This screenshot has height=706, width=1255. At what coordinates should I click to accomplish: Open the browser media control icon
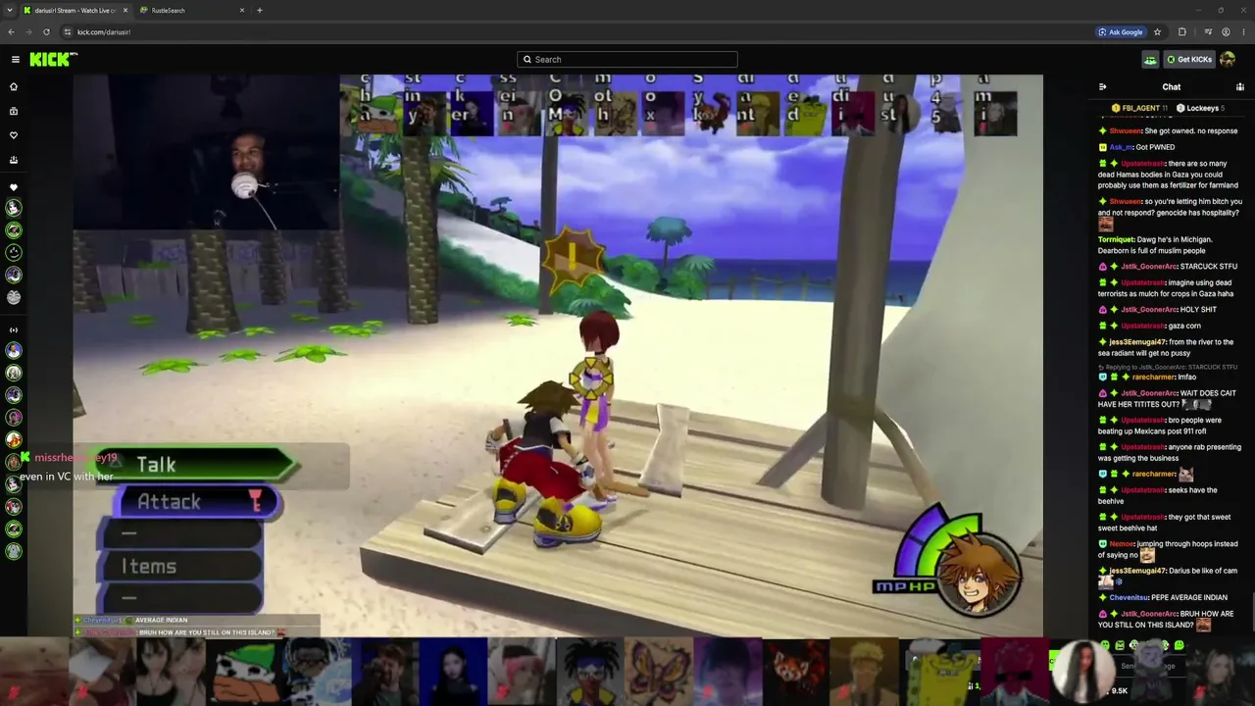1207,31
